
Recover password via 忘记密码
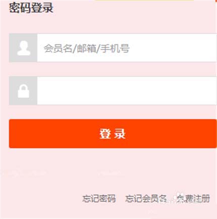tap(99, 198)
